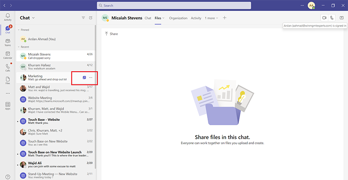Click into the Search box

pyautogui.click(x=174, y=6)
